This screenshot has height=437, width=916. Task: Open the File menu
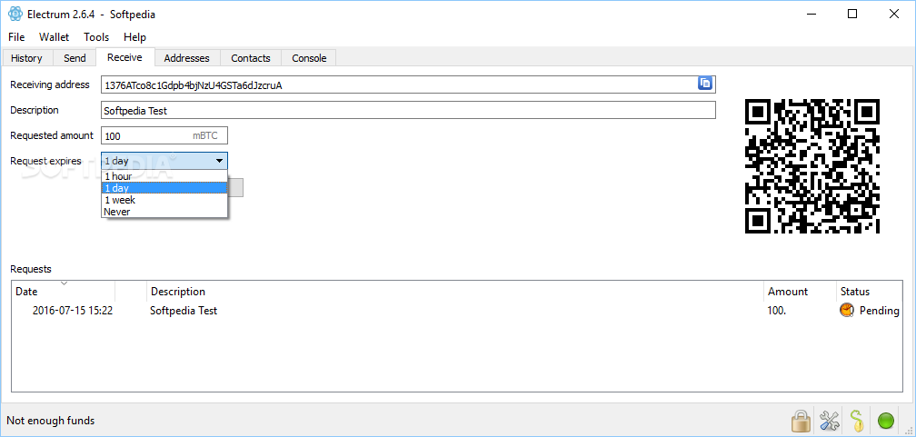tap(16, 37)
